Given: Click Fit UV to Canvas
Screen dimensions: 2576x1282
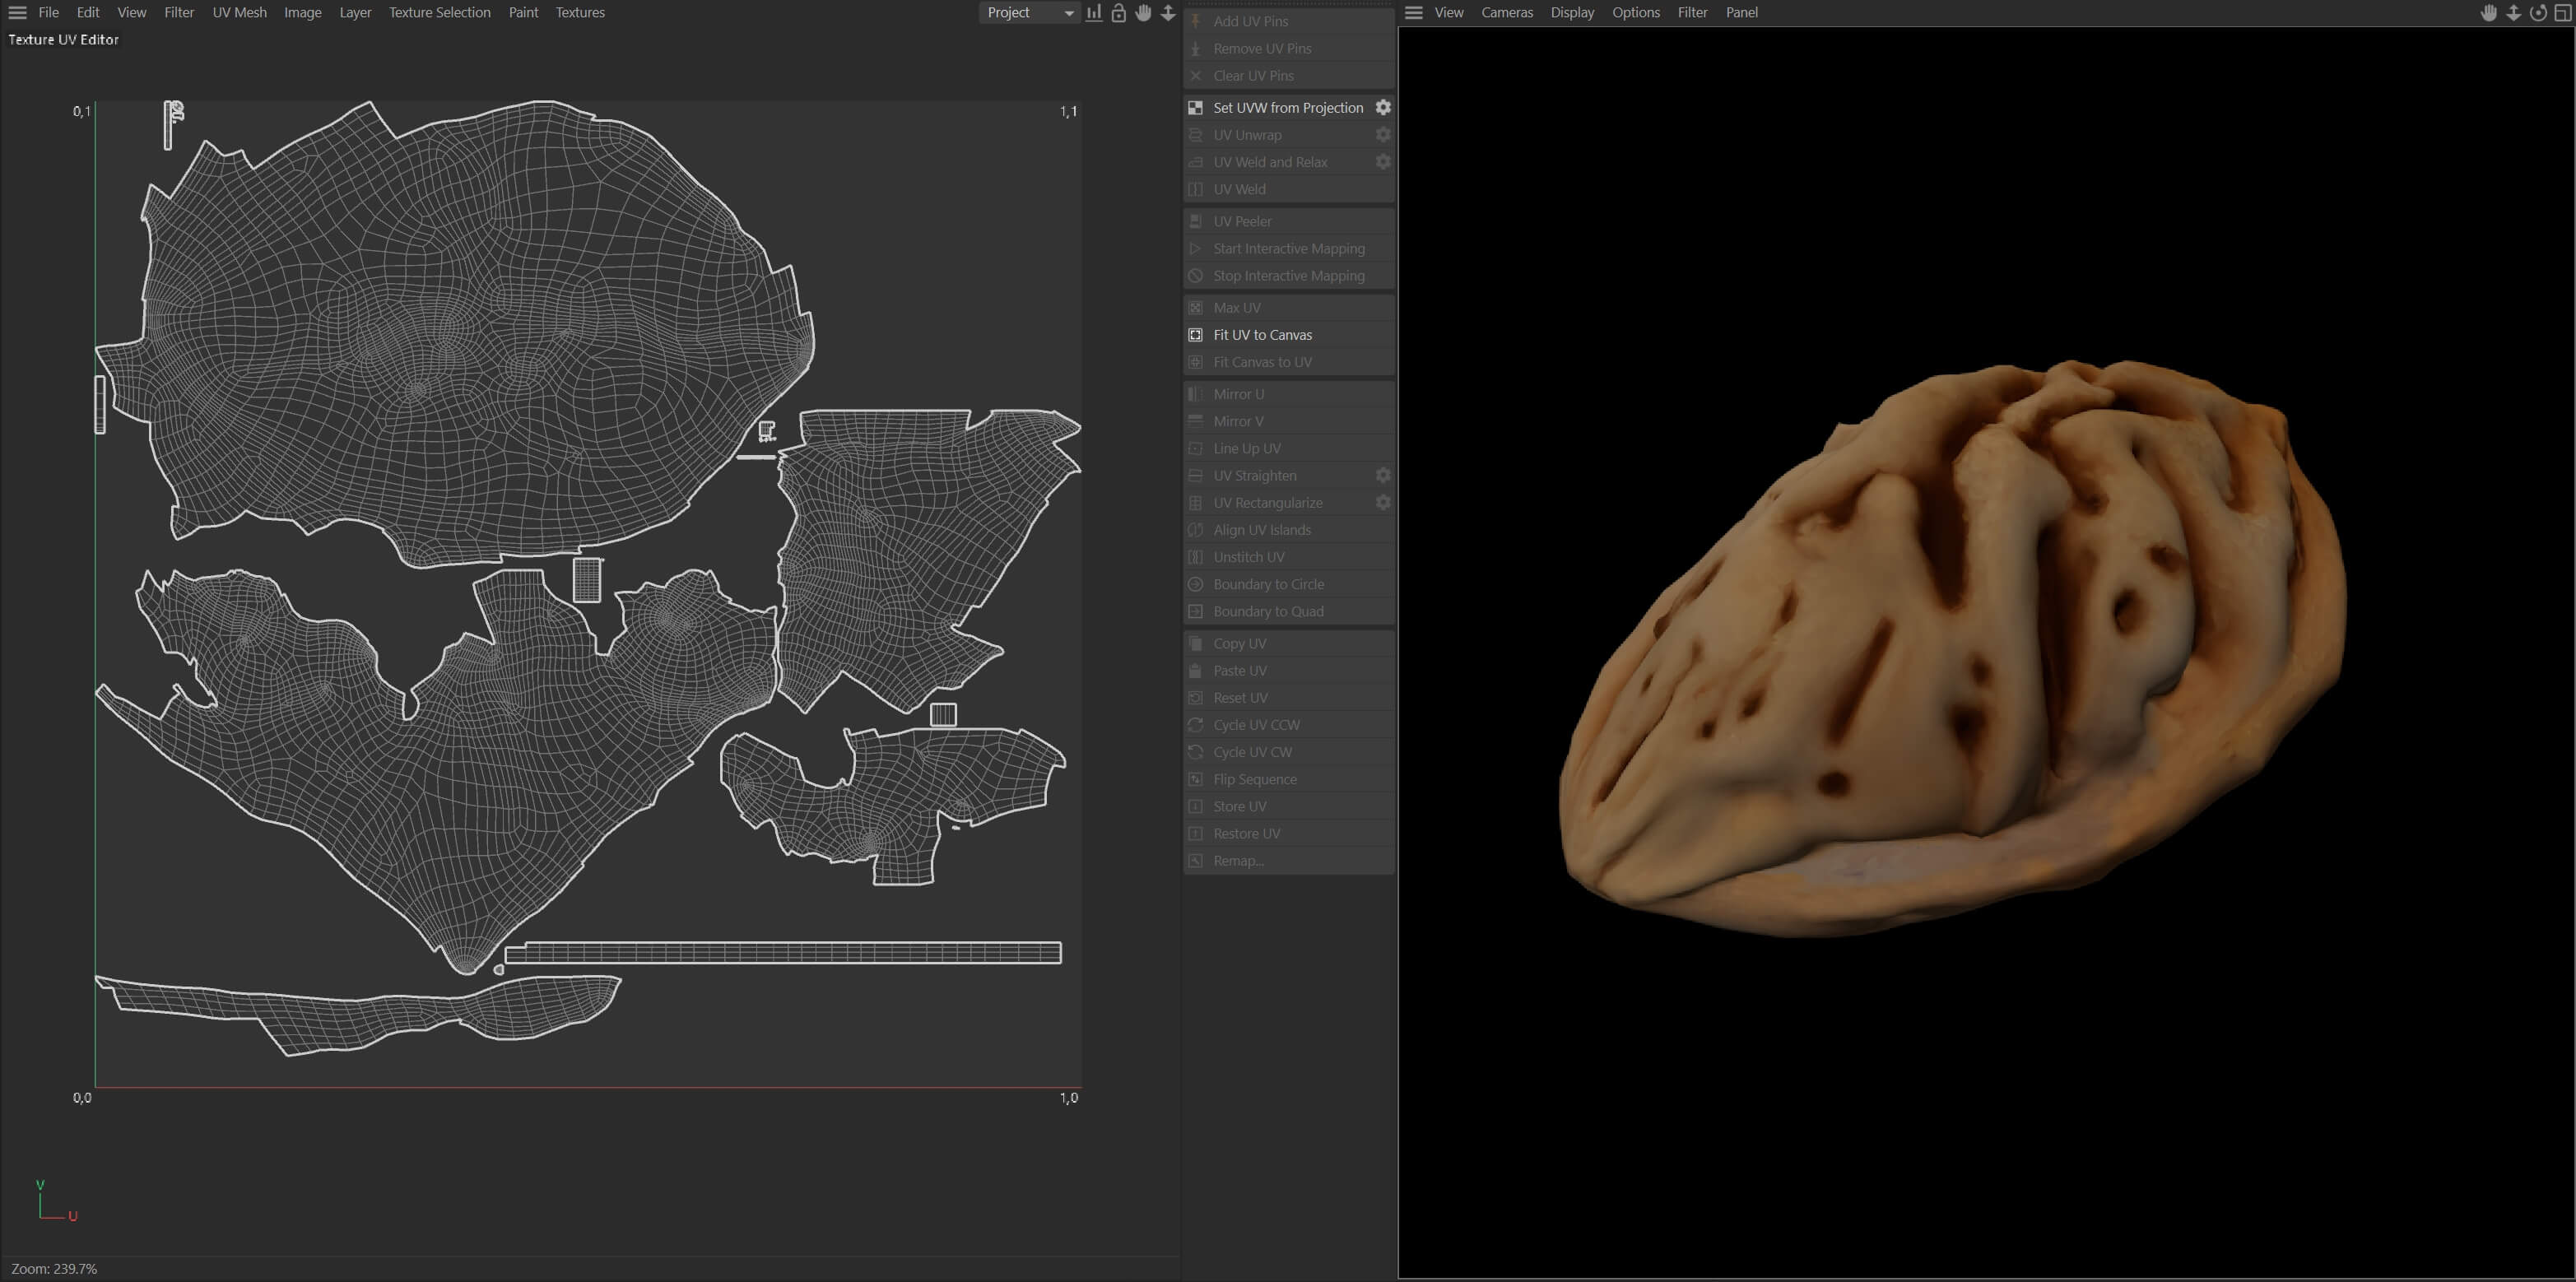Looking at the screenshot, I should [x=1262, y=335].
